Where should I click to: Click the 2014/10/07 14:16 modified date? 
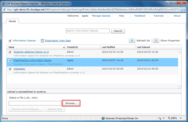(113, 60)
